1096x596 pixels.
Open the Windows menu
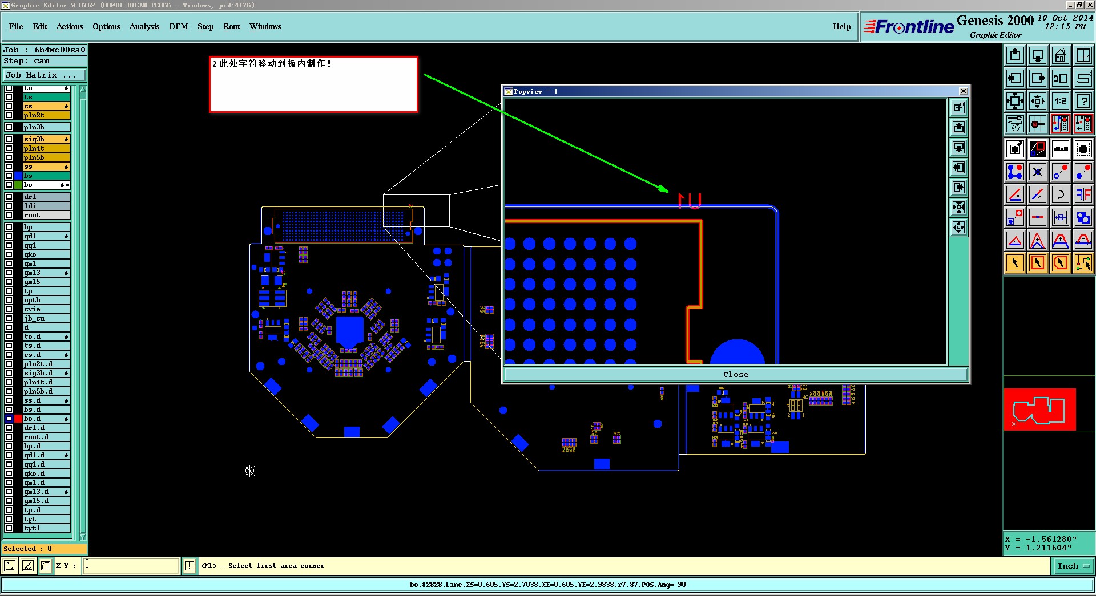[265, 27]
